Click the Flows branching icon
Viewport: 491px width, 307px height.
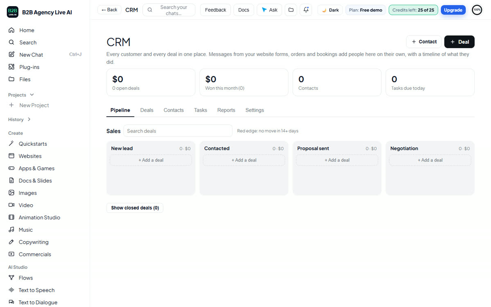coord(11,278)
